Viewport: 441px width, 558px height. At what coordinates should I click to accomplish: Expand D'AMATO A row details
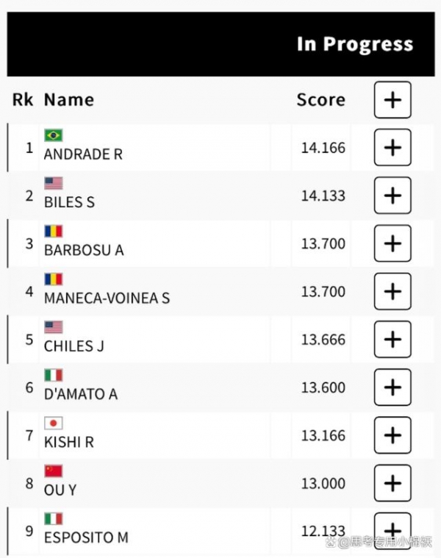click(392, 387)
